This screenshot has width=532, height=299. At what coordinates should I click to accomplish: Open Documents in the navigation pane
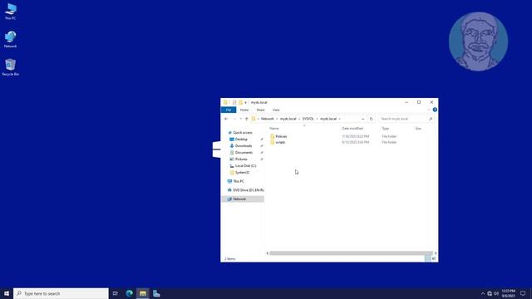point(244,153)
